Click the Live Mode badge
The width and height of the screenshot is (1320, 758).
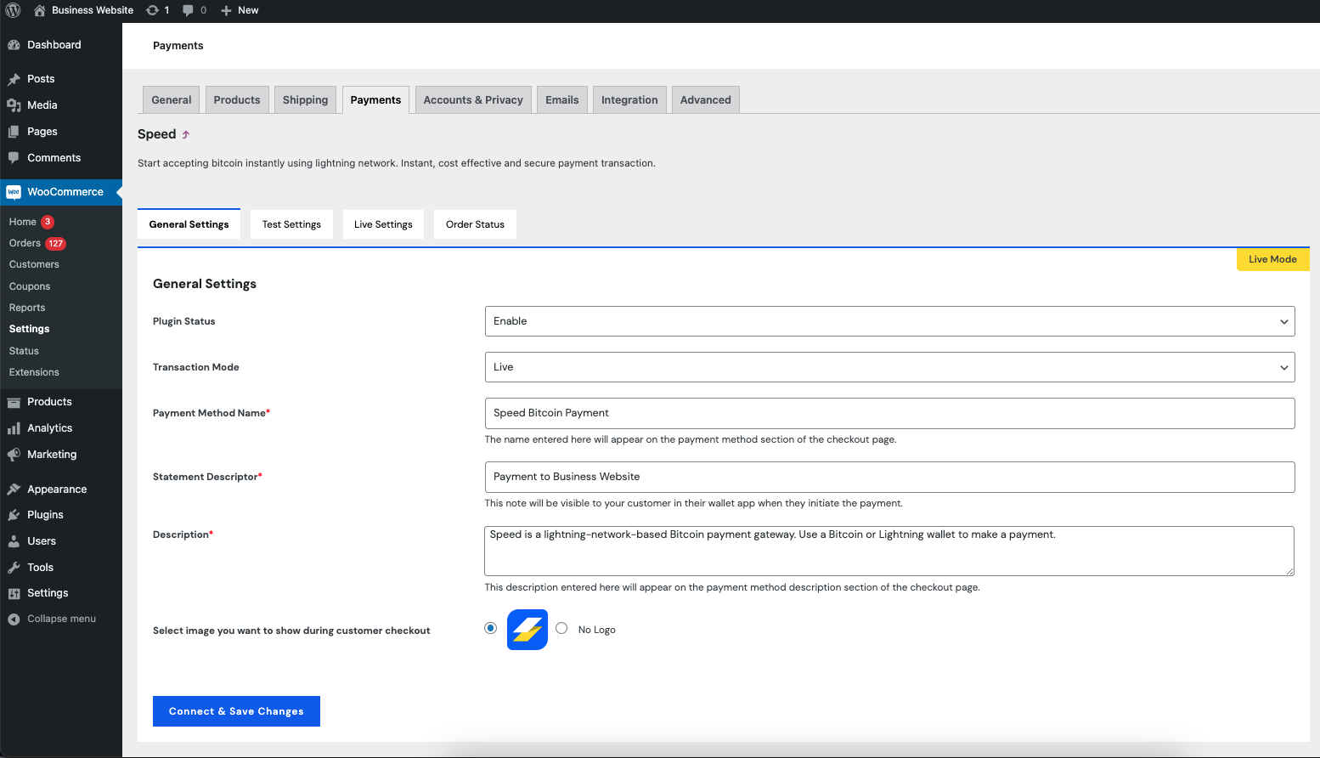click(x=1272, y=259)
